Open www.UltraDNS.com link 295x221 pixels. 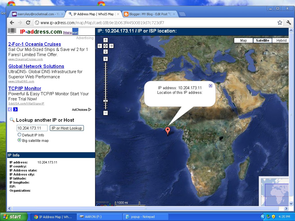click(21, 81)
